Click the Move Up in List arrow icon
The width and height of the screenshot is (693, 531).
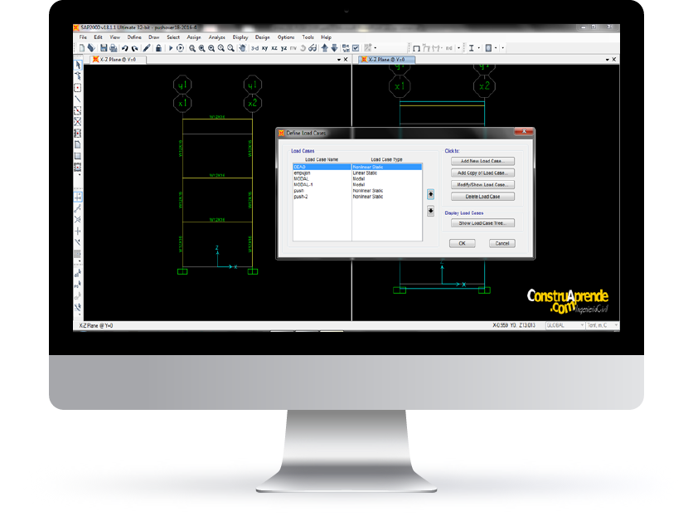(325, 48)
